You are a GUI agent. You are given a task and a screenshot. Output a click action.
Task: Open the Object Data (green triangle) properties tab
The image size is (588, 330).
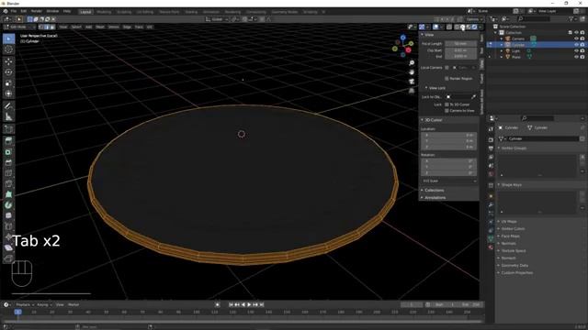[491, 238]
